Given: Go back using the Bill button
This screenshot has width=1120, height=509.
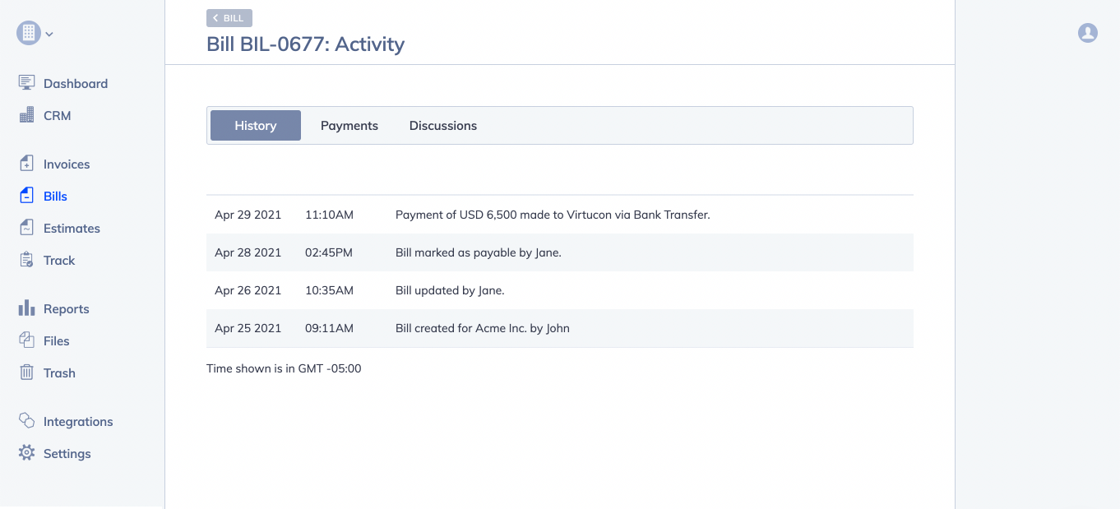Looking at the screenshot, I should pos(229,18).
